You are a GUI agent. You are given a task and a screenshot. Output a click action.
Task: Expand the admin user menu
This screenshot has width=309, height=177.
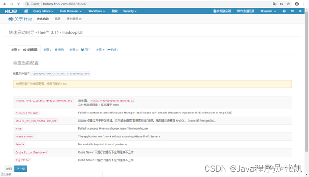pos(268,11)
